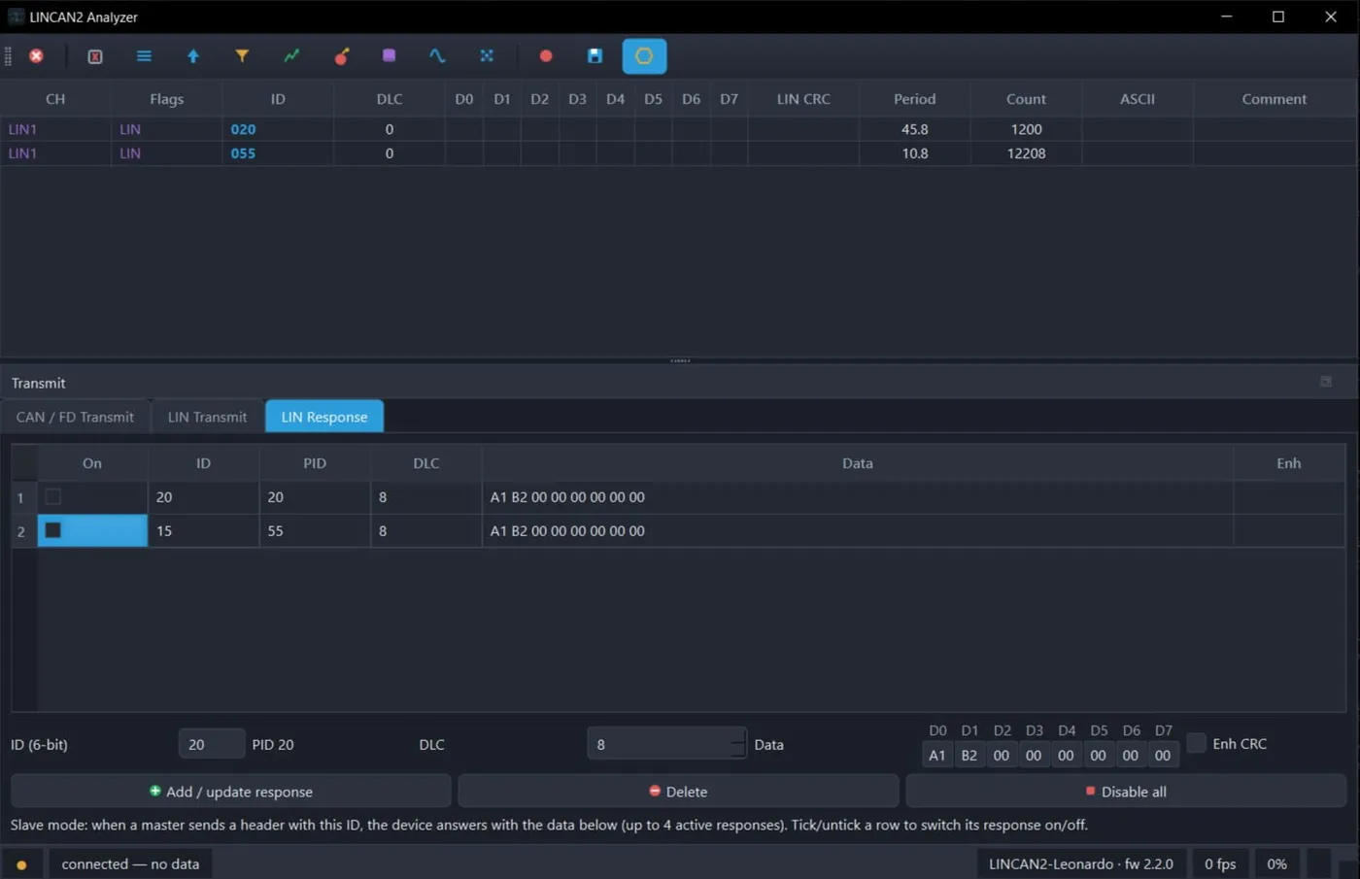Click the D2 data byte field
This screenshot has width=1360, height=879.
[1002, 755]
